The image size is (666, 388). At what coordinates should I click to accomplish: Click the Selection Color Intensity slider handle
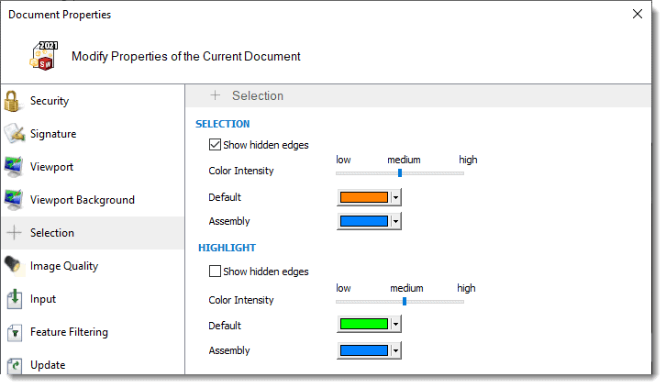pos(400,172)
